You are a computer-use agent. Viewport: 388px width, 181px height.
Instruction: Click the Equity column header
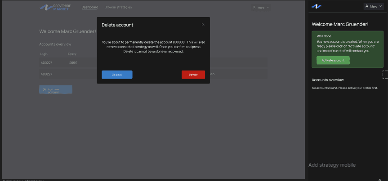[72, 53]
